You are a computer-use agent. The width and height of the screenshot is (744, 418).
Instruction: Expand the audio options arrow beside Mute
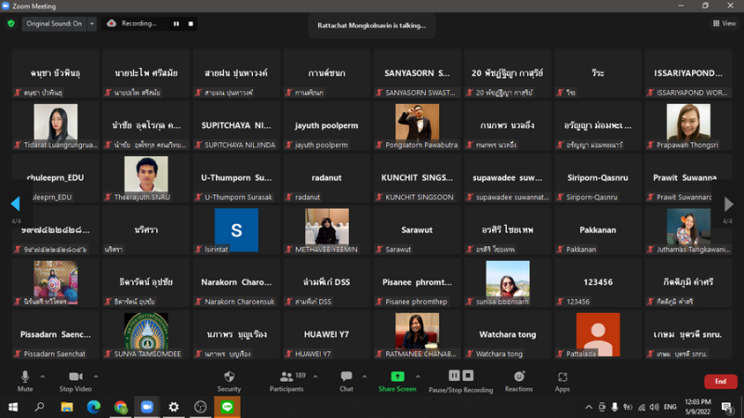[x=44, y=375]
